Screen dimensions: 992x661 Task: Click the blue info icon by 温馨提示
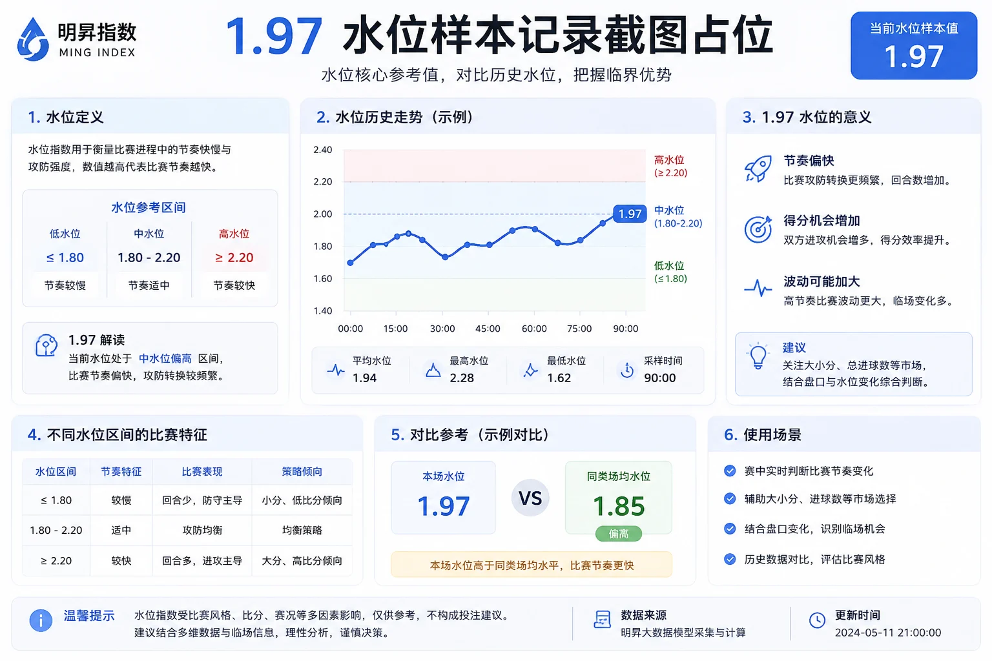coord(41,620)
